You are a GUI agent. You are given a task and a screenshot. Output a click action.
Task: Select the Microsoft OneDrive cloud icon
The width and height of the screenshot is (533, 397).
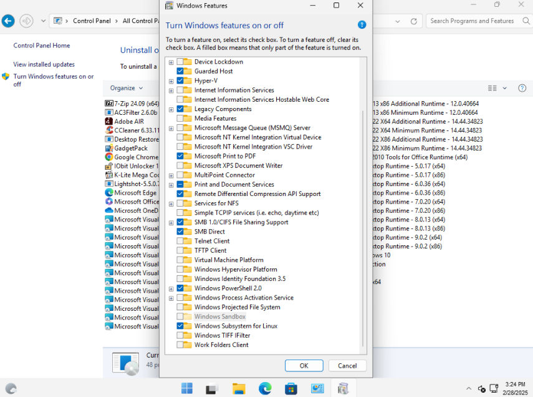108,210
